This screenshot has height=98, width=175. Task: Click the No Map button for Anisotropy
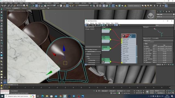pos(165,52)
